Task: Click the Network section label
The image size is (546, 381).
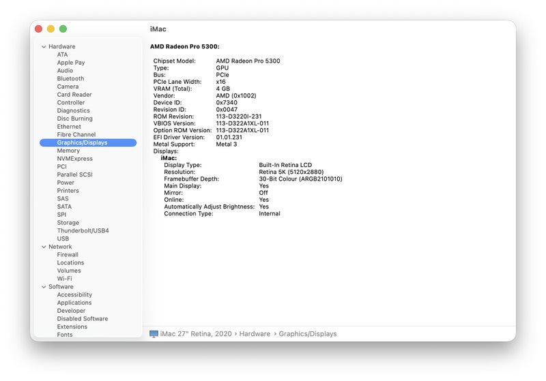Action: pyautogui.click(x=60, y=247)
